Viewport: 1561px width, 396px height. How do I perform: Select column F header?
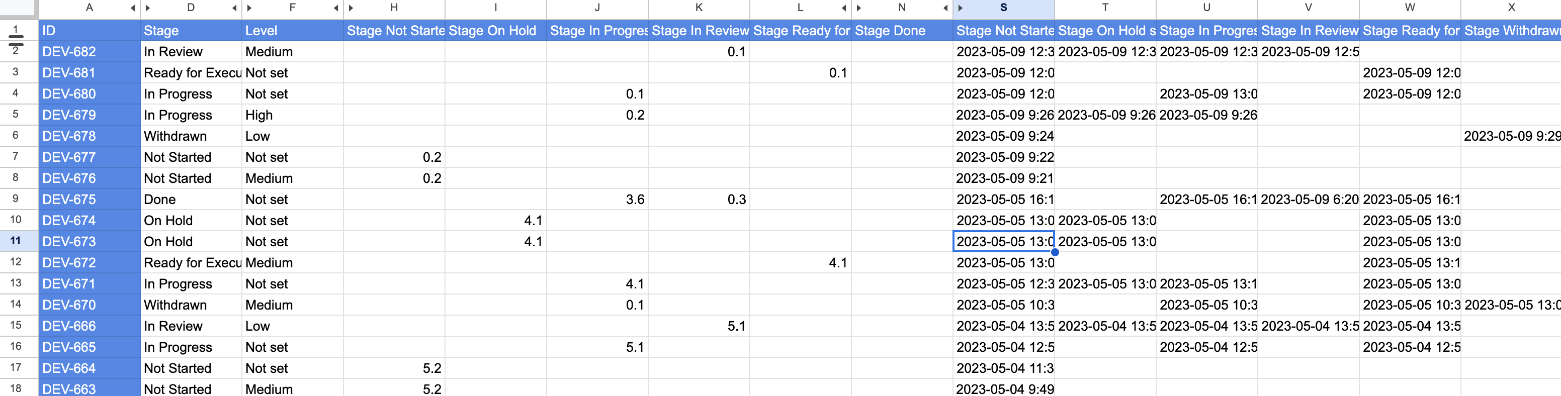pos(293,8)
